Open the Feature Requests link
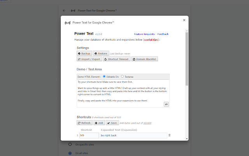The width and height of the screenshot is (249, 156). coord(144,34)
